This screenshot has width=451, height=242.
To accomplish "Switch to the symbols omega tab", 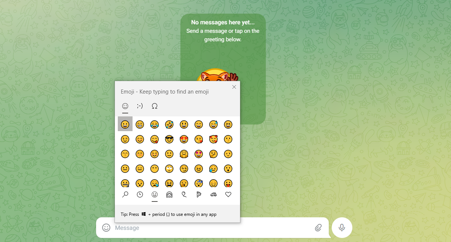I will tap(155, 106).
